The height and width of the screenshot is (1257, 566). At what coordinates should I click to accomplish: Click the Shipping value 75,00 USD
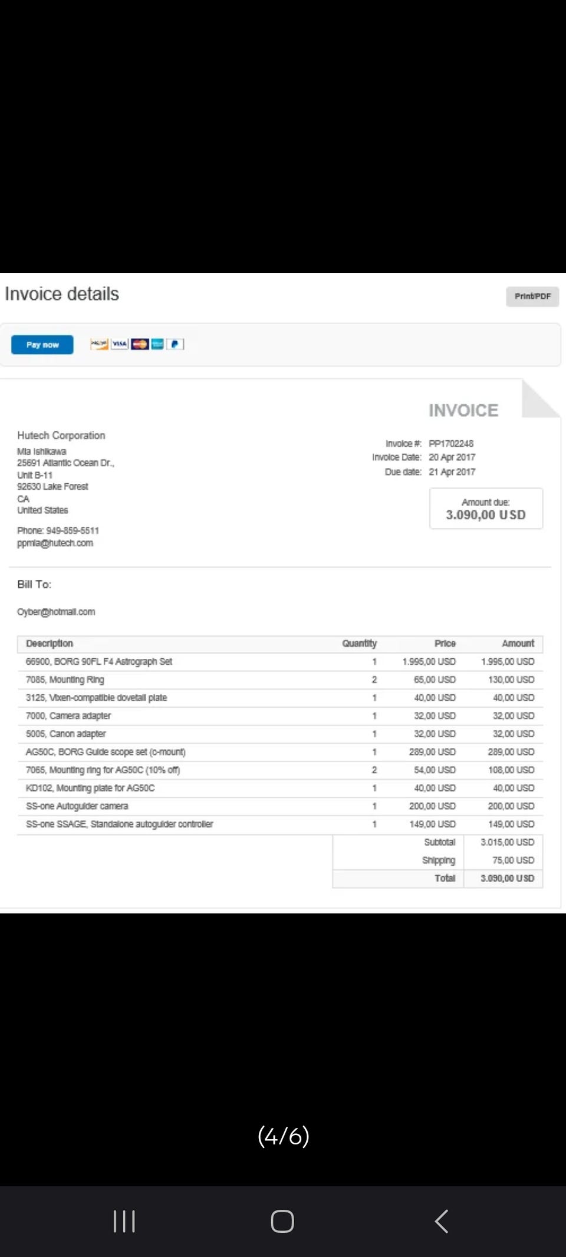click(514, 860)
